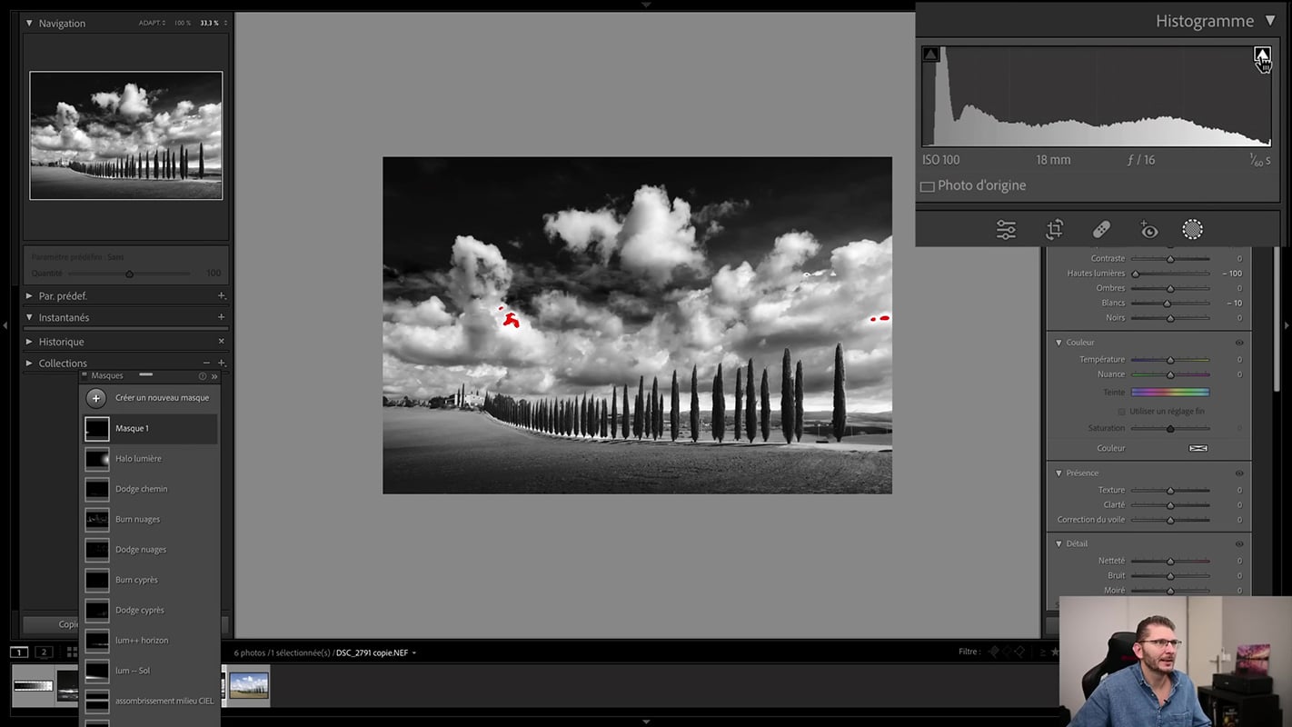Viewport: 1292px width, 727px height.
Task: Select the Burn nuages mask
Action: tap(150, 519)
